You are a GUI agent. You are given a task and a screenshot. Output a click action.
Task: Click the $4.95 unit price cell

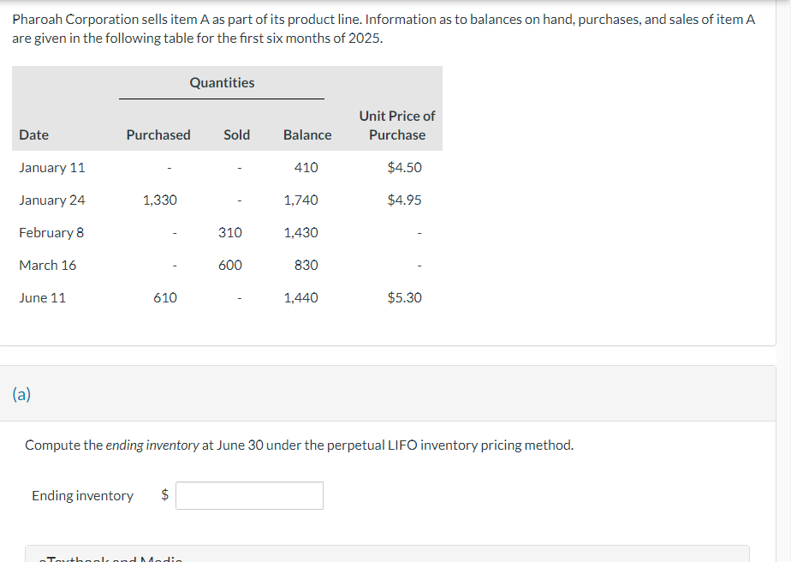tap(404, 200)
